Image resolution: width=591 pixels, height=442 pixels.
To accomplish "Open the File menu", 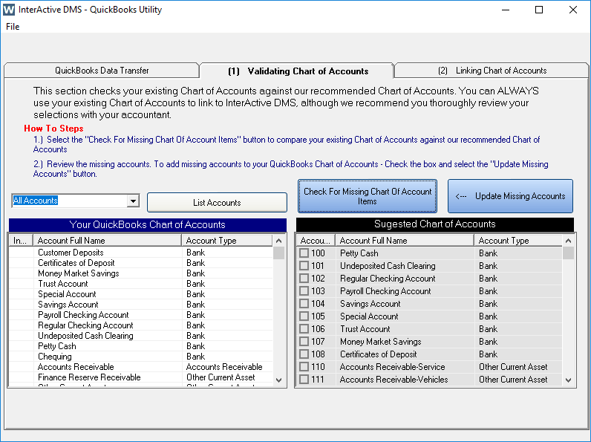I will click(x=13, y=27).
